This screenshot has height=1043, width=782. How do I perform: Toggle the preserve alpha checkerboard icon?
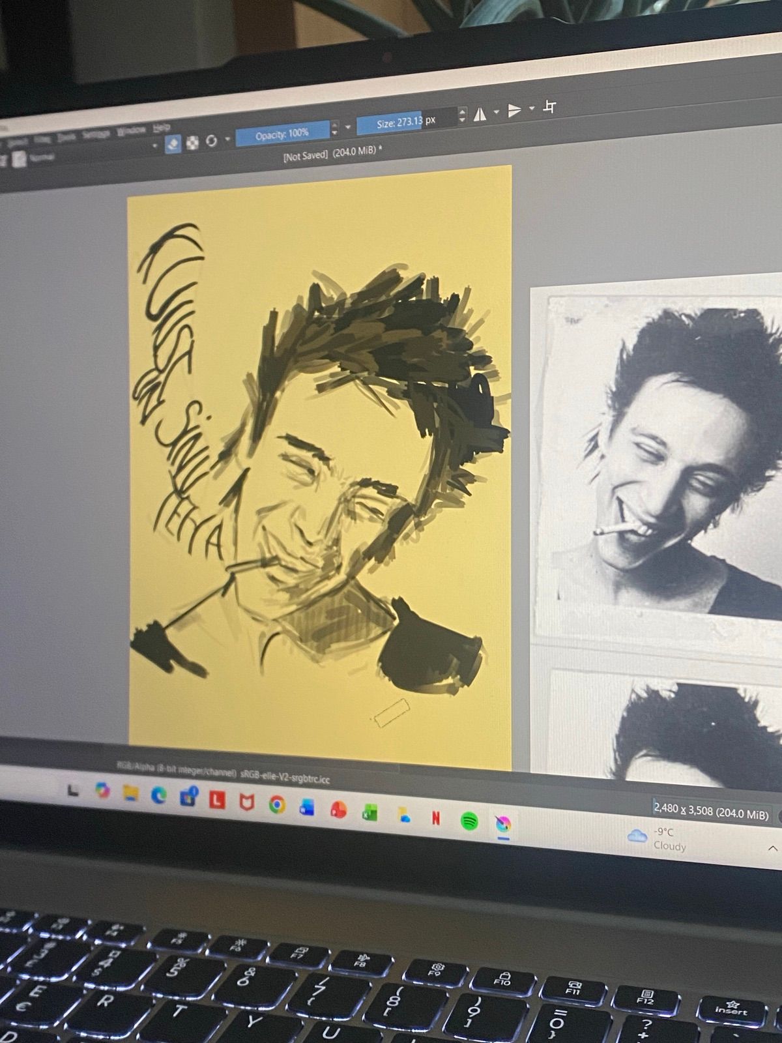[192, 142]
